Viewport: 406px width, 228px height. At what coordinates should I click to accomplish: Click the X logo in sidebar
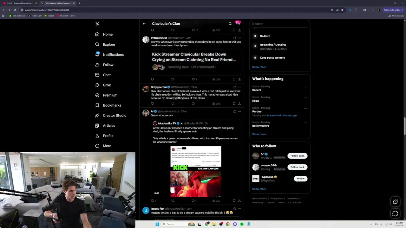click(x=97, y=24)
